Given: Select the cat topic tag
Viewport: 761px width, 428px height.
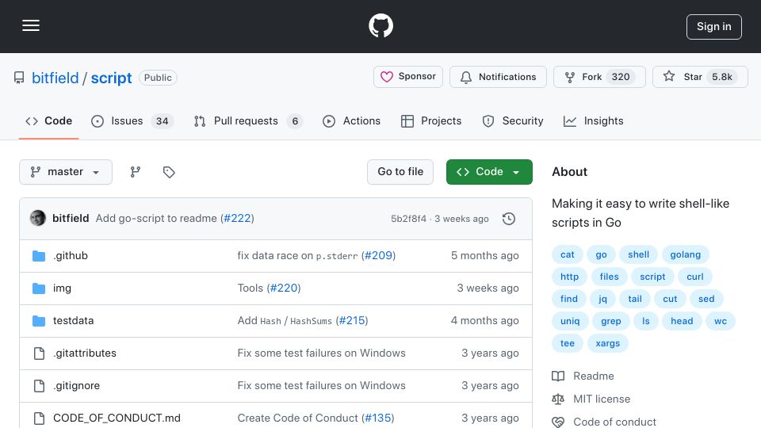Looking at the screenshot, I should [568, 254].
